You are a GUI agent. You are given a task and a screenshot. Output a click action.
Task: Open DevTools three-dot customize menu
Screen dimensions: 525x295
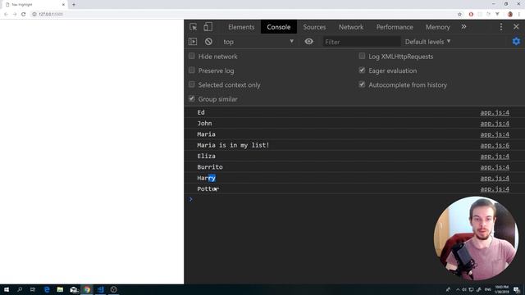pyautogui.click(x=501, y=27)
